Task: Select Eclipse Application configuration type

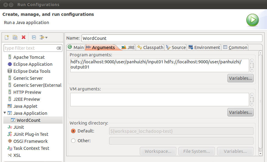Action: [33, 64]
